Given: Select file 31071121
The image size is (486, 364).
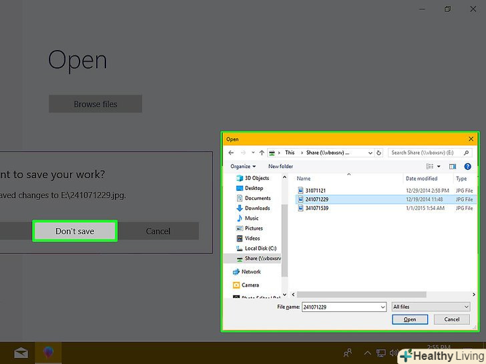Looking at the screenshot, I should point(316,191).
